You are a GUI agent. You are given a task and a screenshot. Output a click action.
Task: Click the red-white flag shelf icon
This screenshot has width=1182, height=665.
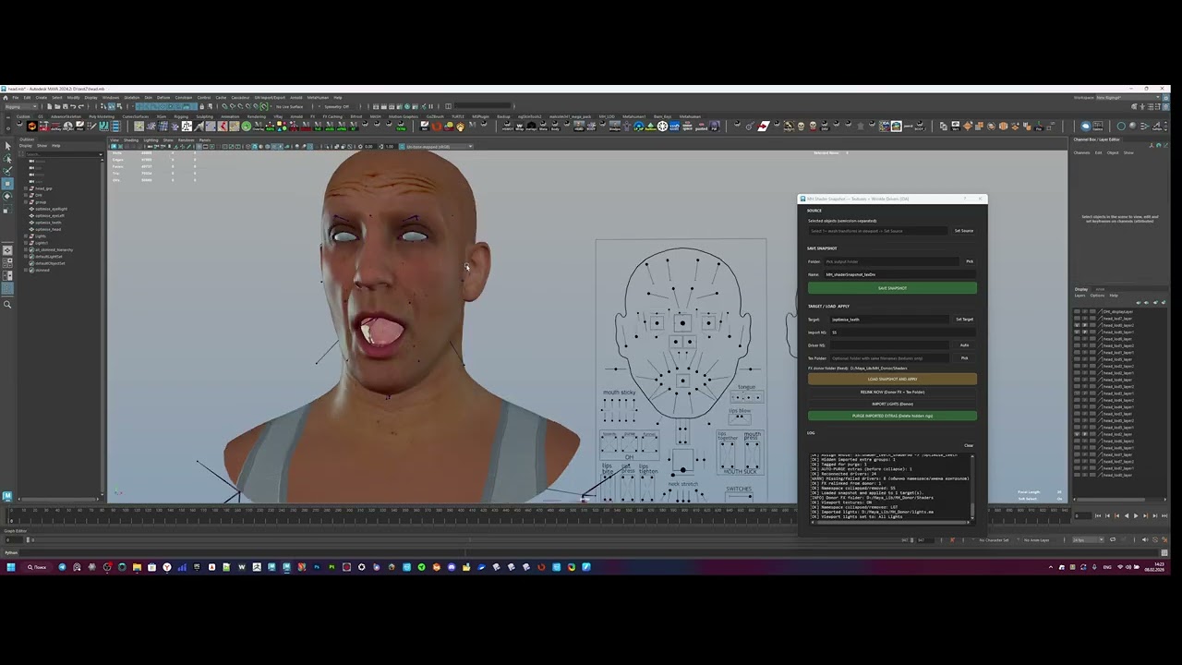click(x=764, y=126)
